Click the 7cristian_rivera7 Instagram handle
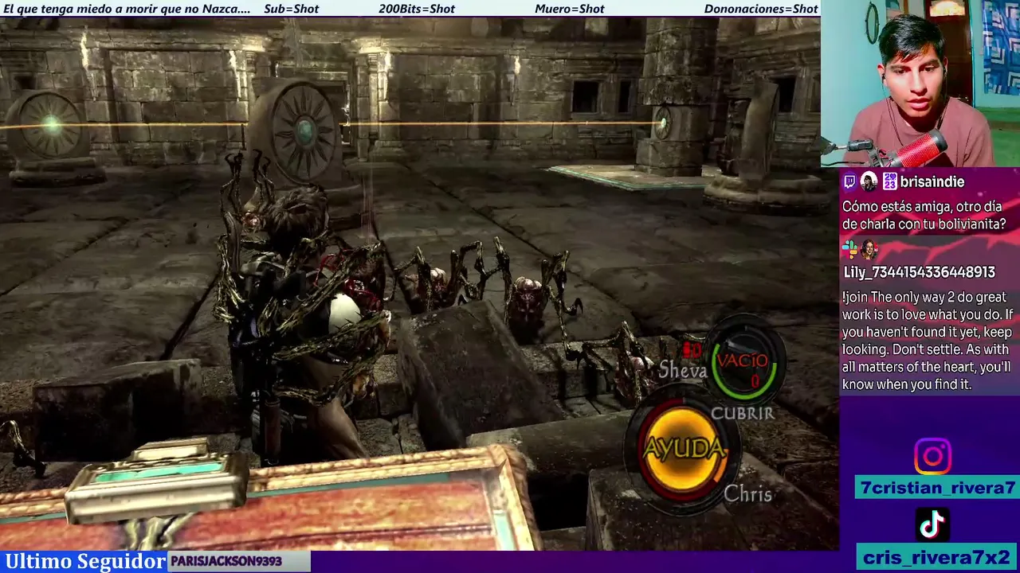Viewport: 1020px width, 573px height. 936,488
